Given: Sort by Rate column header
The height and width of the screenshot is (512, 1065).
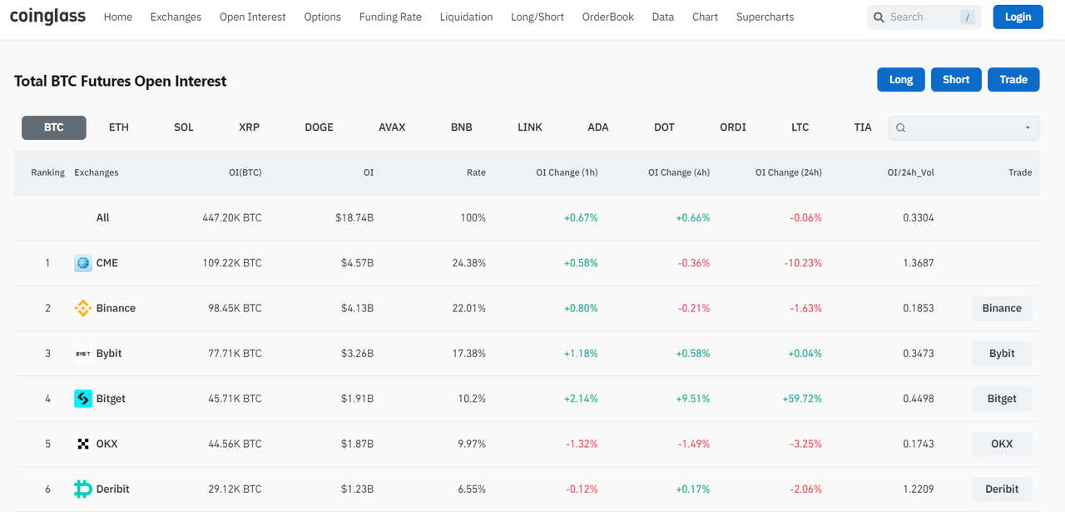Looking at the screenshot, I should tap(476, 173).
